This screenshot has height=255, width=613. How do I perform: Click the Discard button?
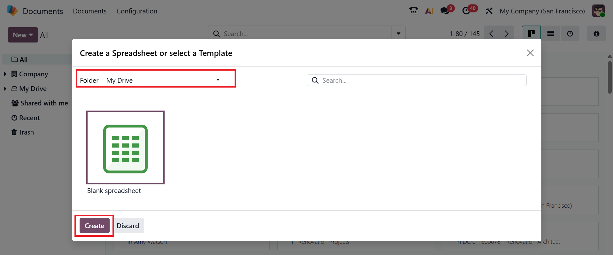click(x=128, y=226)
